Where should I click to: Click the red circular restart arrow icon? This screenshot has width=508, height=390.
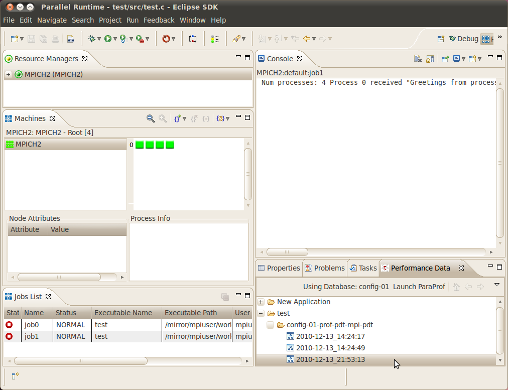[x=166, y=39]
